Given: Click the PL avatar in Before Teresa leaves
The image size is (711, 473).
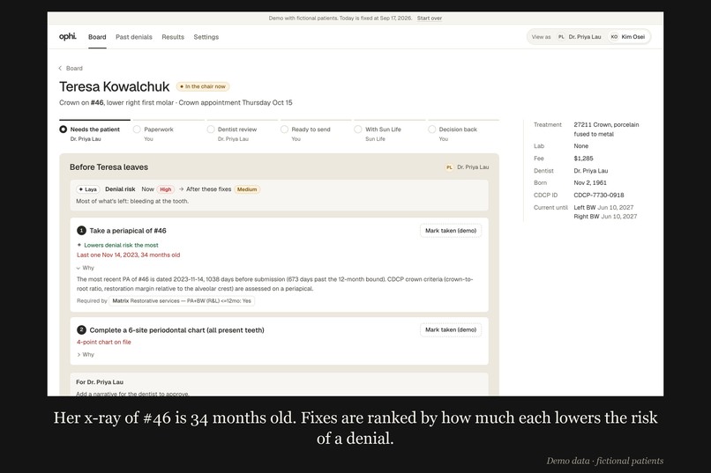Looking at the screenshot, I should 449,167.
